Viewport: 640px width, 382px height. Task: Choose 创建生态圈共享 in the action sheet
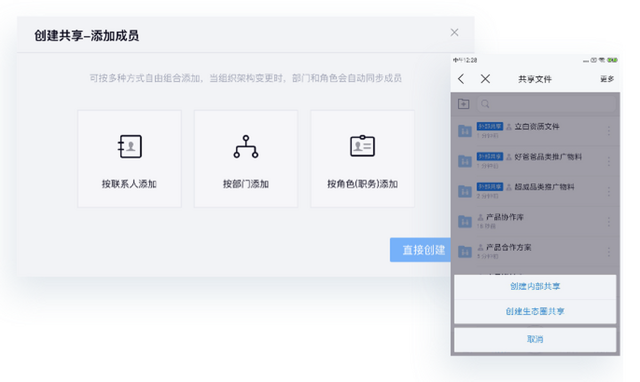(535, 312)
